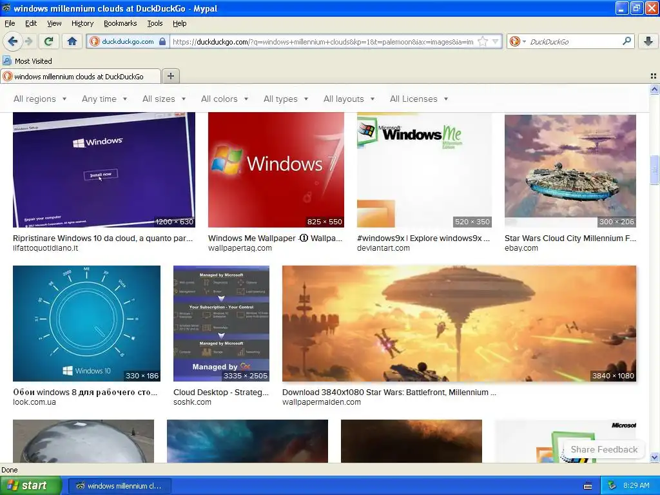Click the search bar magnifier icon
660x495 pixels.
pos(626,41)
